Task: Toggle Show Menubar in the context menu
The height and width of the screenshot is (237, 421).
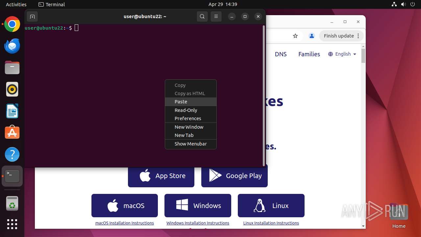Action: 191,144
